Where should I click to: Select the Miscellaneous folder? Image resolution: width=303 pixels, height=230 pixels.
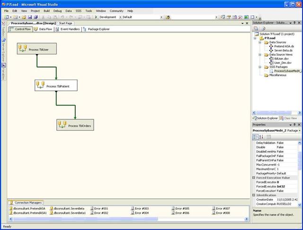click(x=276, y=75)
